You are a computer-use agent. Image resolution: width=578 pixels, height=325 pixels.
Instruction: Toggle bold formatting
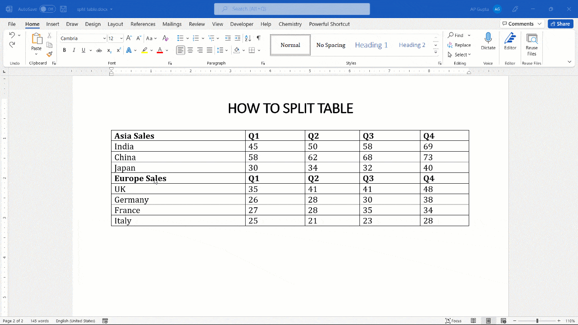[x=64, y=50]
